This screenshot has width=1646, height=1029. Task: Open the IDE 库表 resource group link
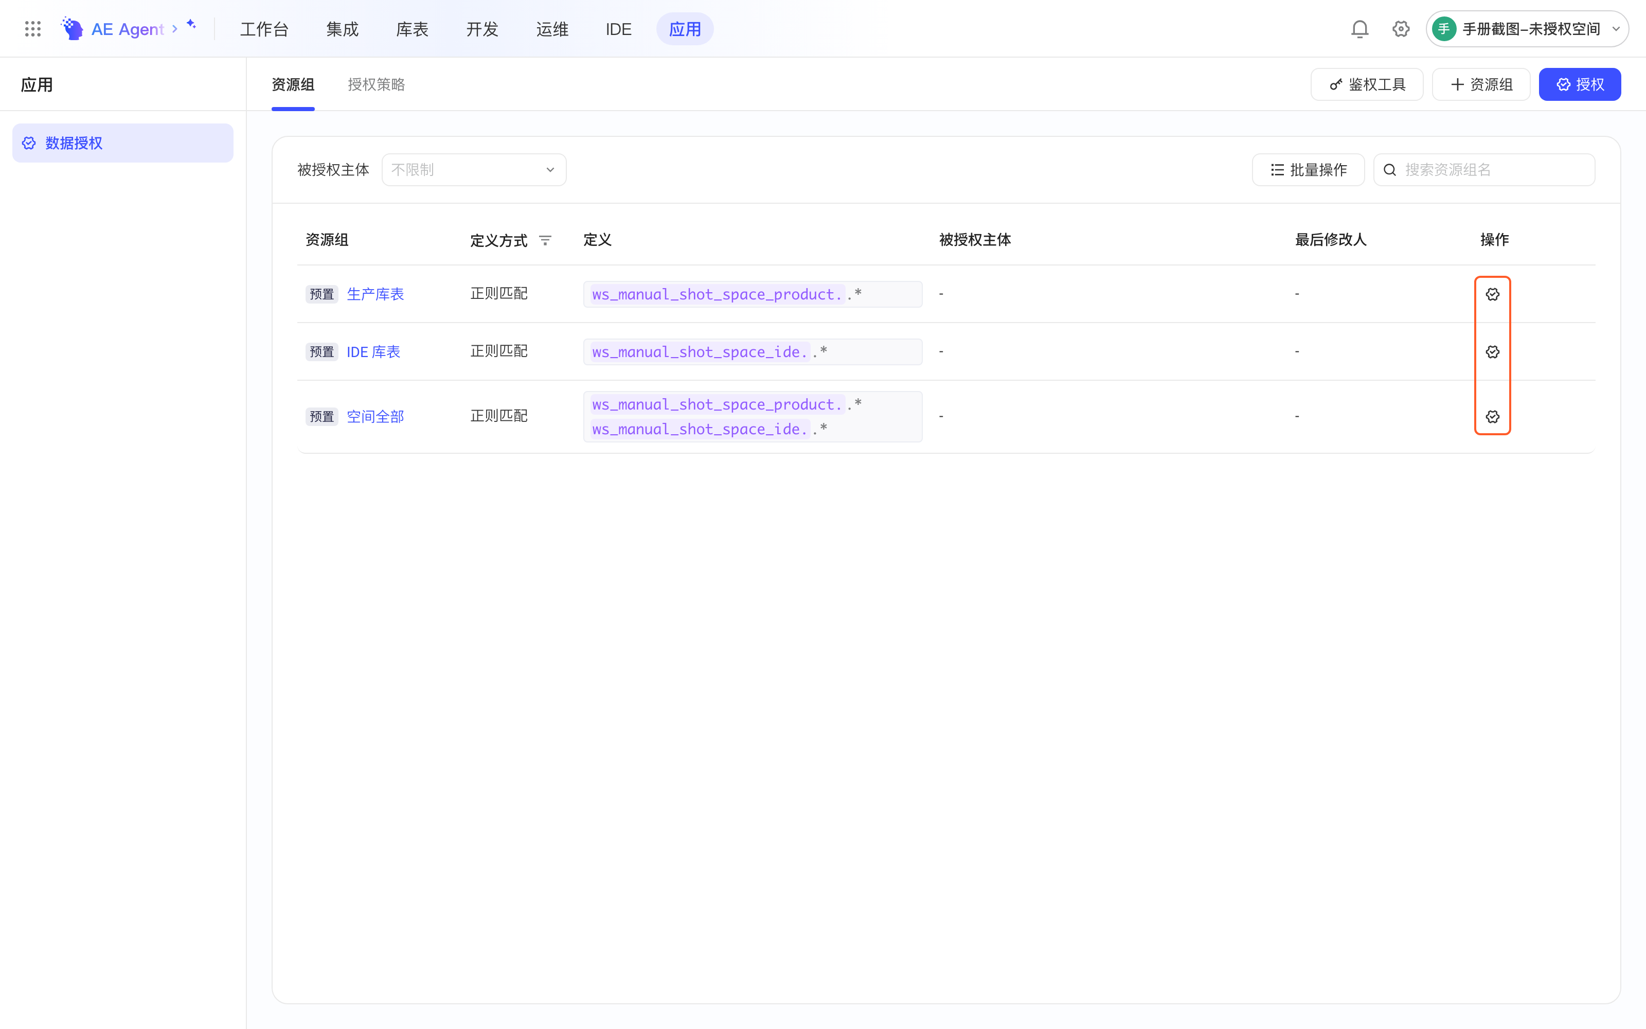tap(373, 352)
